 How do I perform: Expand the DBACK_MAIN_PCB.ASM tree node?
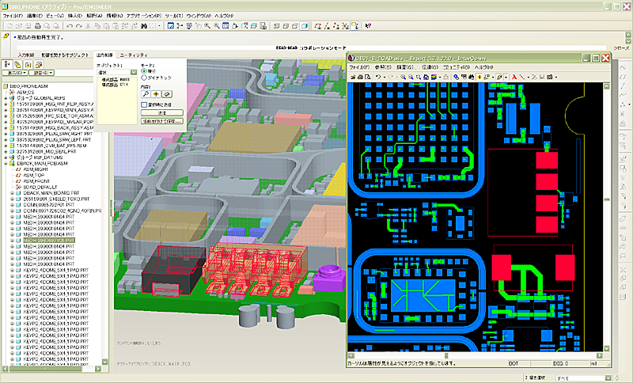5,164
